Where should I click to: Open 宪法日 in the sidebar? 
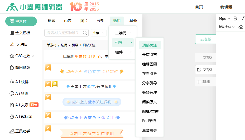coord(19,44)
